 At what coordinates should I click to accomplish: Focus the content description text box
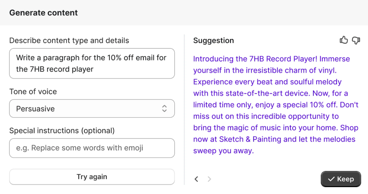click(x=92, y=63)
